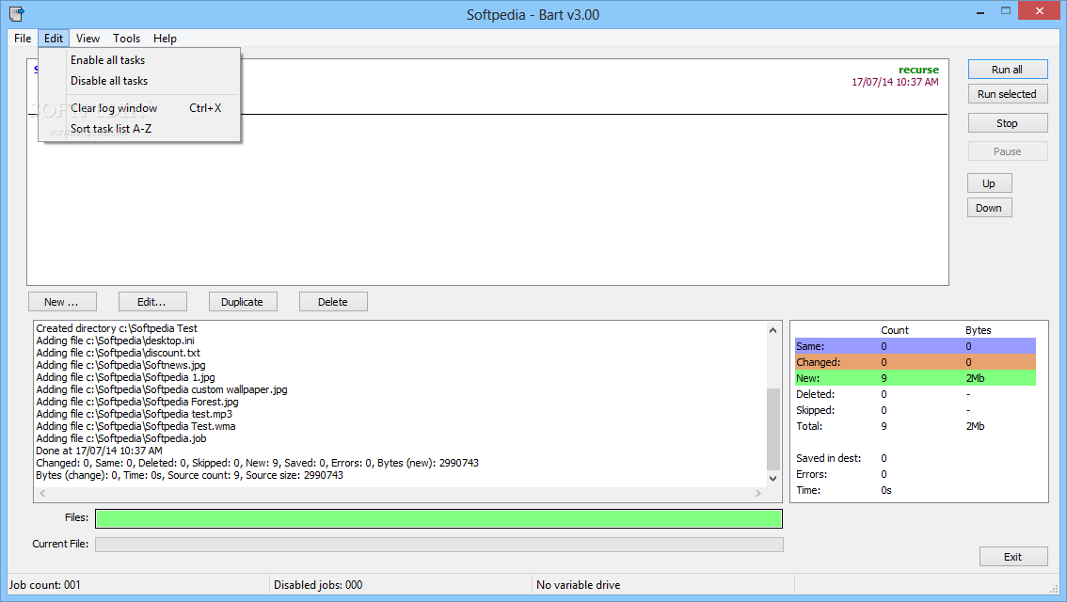
Task: Delete the selected task
Action: [x=333, y=301]
